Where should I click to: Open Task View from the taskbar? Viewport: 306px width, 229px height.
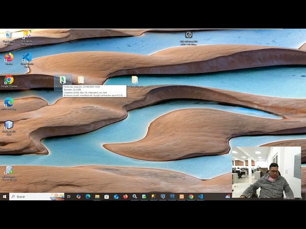coord(69,197)
